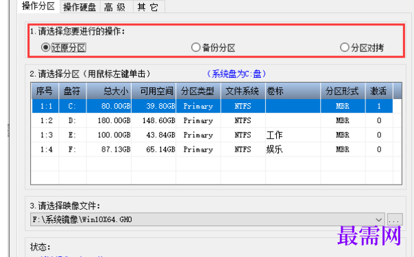Click the 65.14GB free space cell
This screenshot has height=257, width=414.
coord(154,150)
